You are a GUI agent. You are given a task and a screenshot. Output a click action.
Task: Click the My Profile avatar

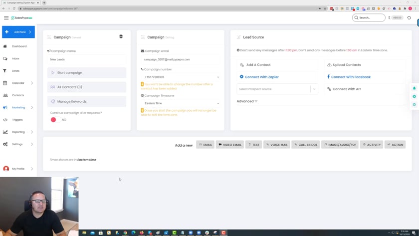6,169
